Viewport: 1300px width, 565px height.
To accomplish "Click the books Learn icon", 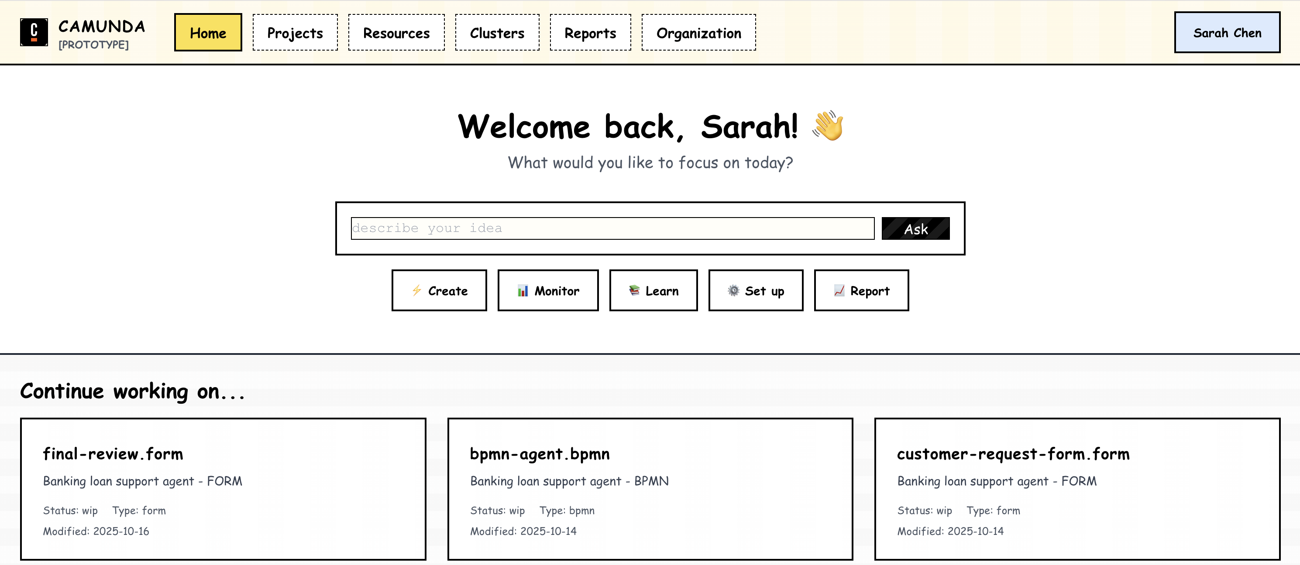I will (x=634, y=290).
